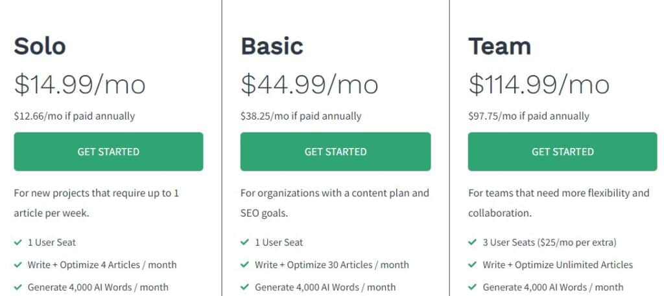Click checkmark next to Optimize Unlimited Articles
The image size is (664, 296).
coord(472,265)
